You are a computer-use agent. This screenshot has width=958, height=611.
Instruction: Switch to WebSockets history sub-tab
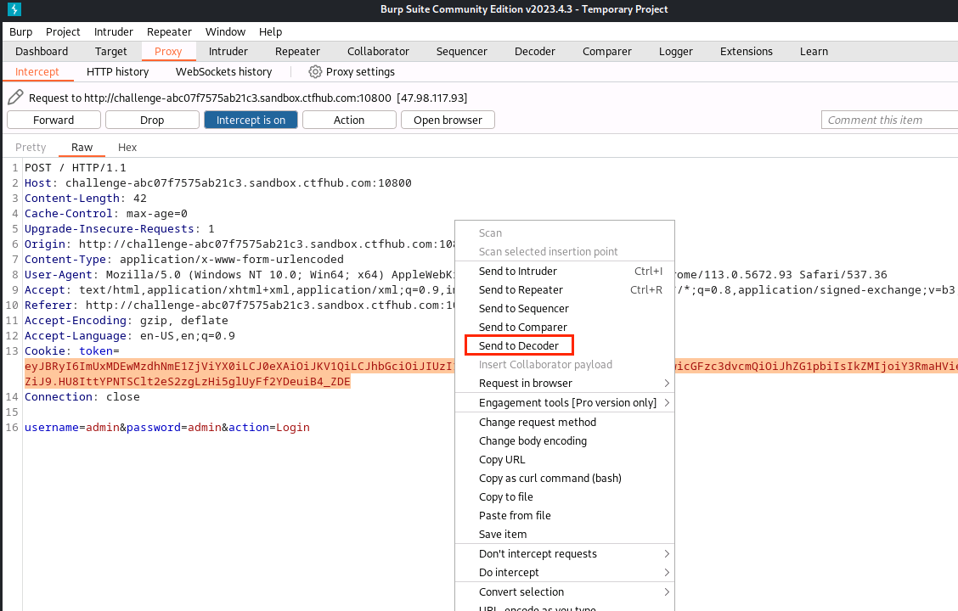click(223, 72)
